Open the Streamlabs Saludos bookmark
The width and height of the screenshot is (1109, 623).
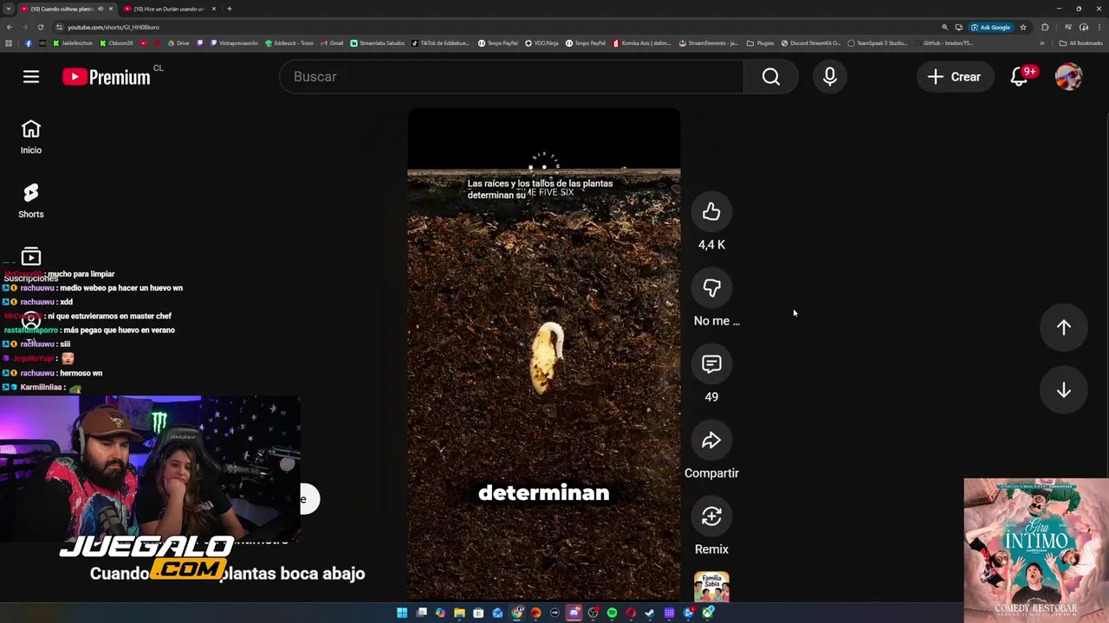tap(378, 43)
